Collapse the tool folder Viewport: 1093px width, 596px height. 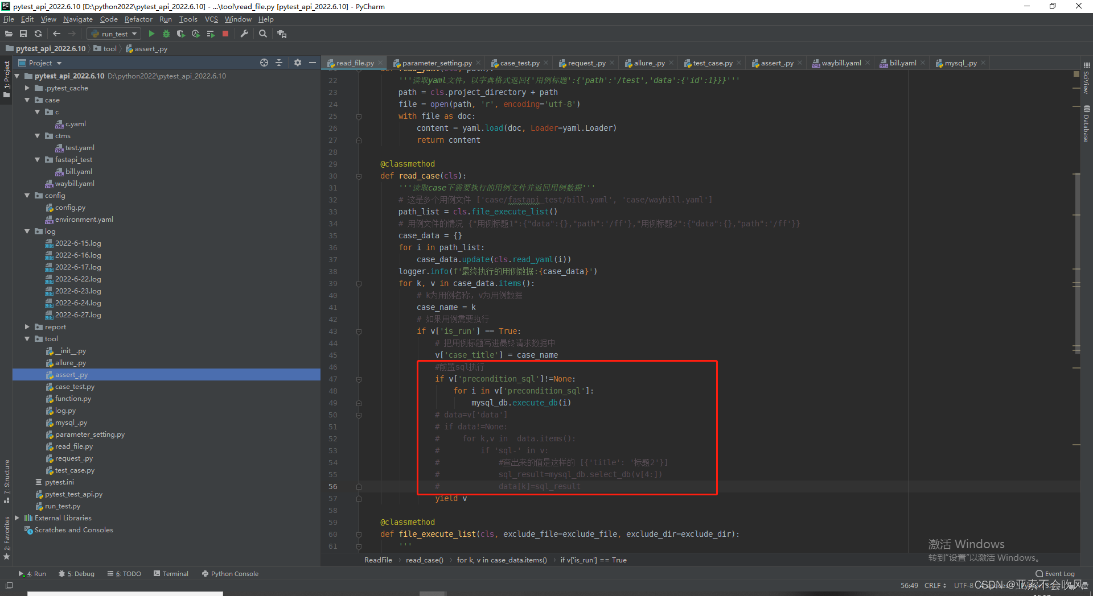[x=27, y=339]
